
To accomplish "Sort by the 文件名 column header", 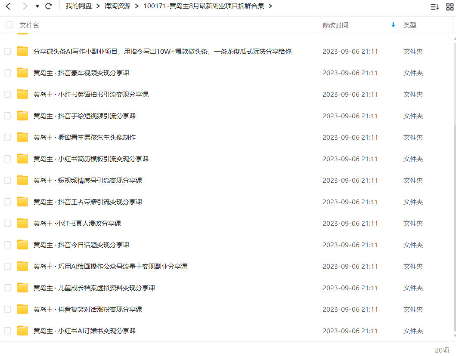I will [x=29, y=25].
